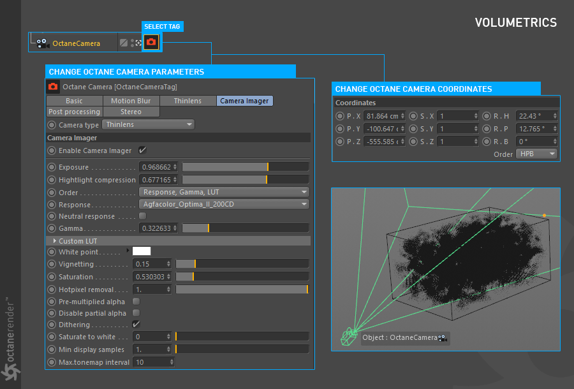Click the Exposure value field 0.968662
The height and width of the screenshot is (389, 574).
157,167
